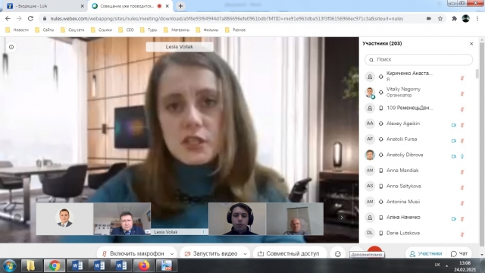Screen dimensions: 485x273
Task: Select the man in blue tie thumbnail
Action: [122, 219]
